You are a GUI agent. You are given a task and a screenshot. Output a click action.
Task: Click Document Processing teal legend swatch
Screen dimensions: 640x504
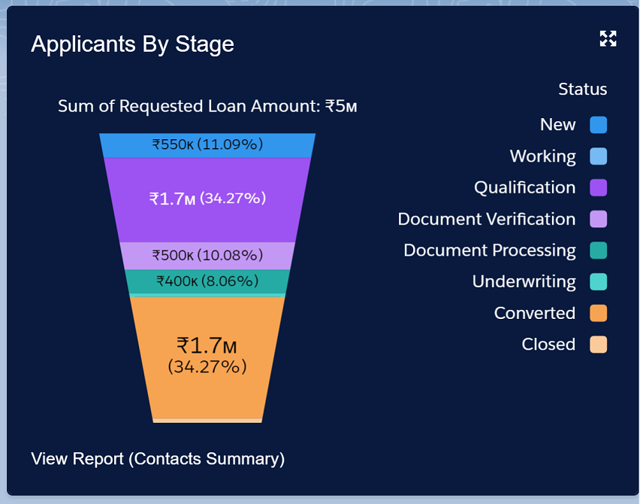pos(598,250)
